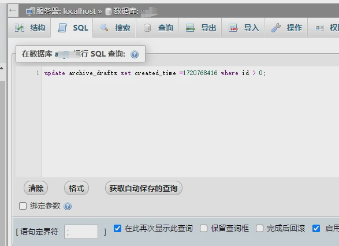Switch to the 导出 tab
339x246 pixels.
(200, 28)
